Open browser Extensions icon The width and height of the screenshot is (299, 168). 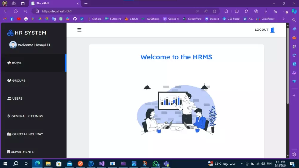point(226,11)
